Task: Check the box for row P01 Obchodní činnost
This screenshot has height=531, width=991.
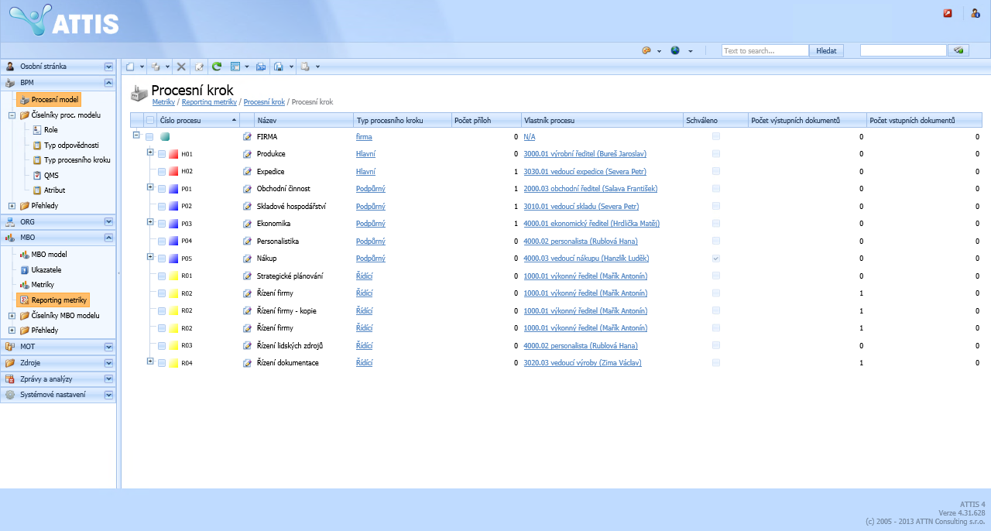Action: click(162, 189)
